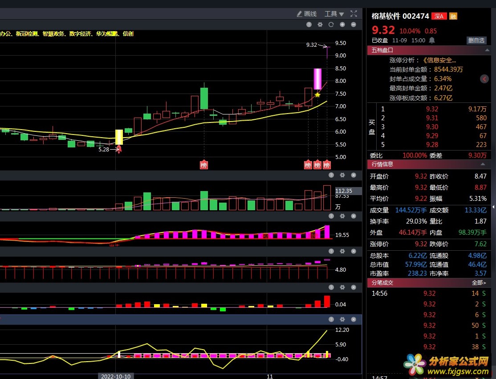
Task: Click the rightmost 榜 marker below the latest candle
Action: click(x=327, y=165)
